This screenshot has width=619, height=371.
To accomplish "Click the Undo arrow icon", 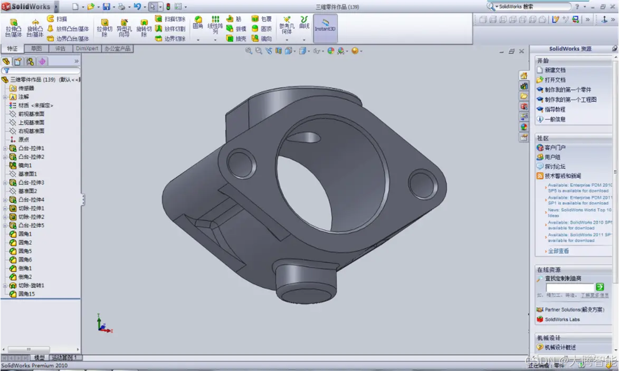I will click(x=137, y=7).
